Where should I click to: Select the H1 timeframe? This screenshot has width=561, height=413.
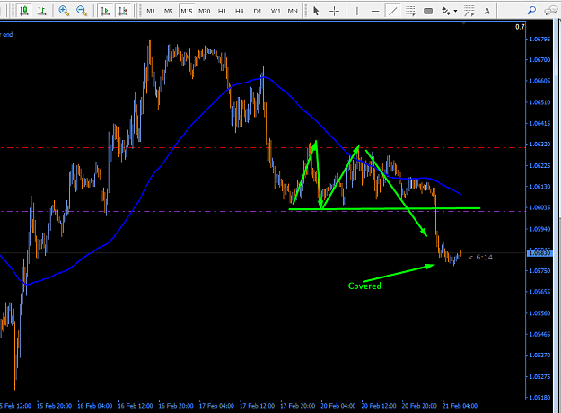223,12
